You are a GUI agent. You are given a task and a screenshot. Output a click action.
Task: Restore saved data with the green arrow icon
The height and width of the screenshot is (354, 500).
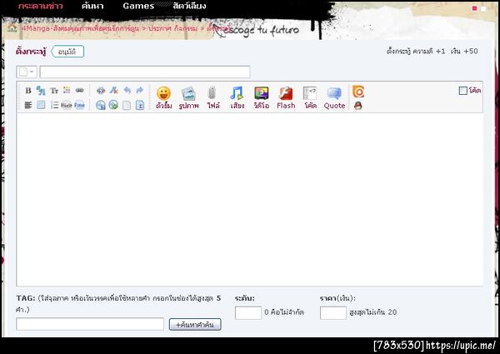pyautogui.click(x=113, y=105)
